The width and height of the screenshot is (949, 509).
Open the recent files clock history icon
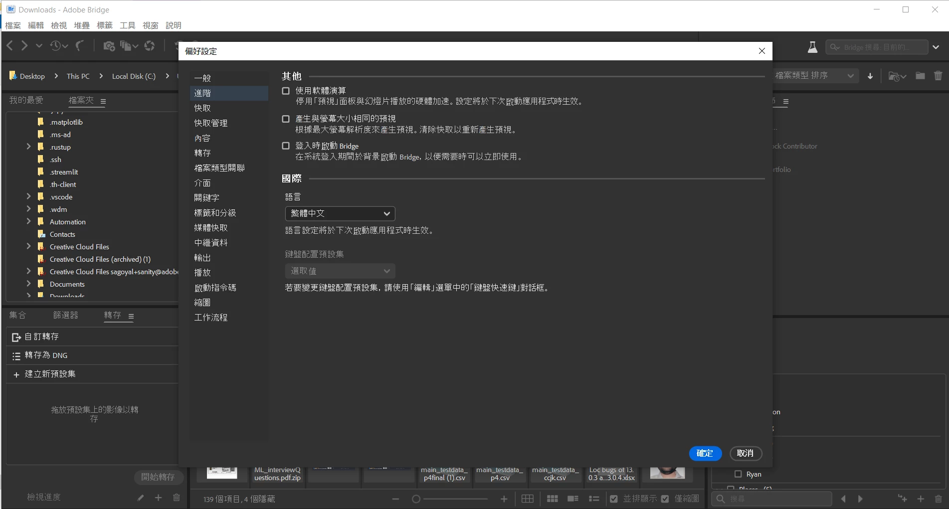click(59, 46)
